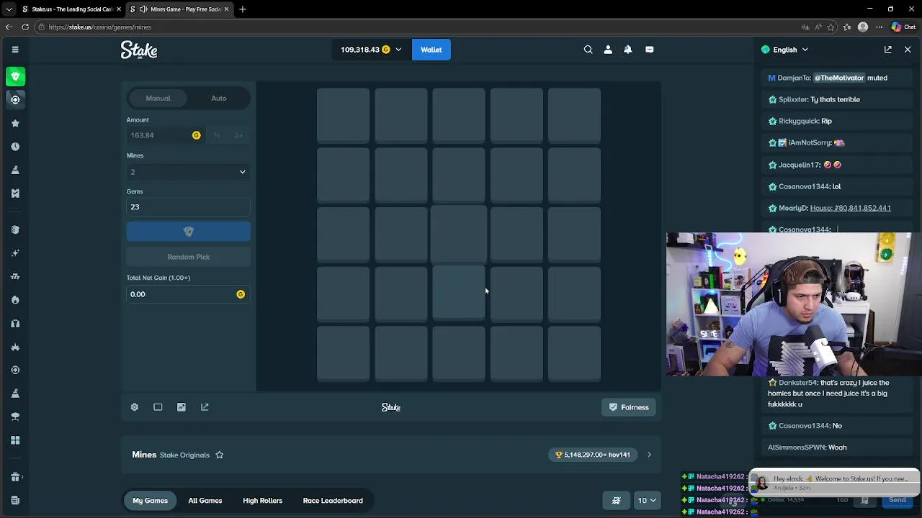Open browser settings ellipsis menu
This screenshot has height=518, width=922.
879,27
